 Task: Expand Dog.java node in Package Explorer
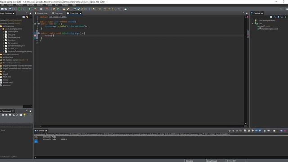[x=4, y=35]
